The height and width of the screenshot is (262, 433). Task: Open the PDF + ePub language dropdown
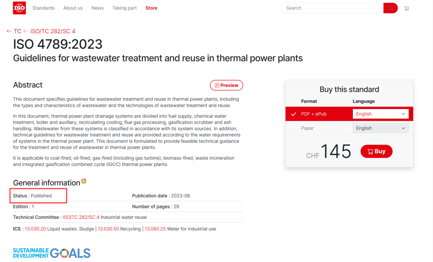click(380, 114)
